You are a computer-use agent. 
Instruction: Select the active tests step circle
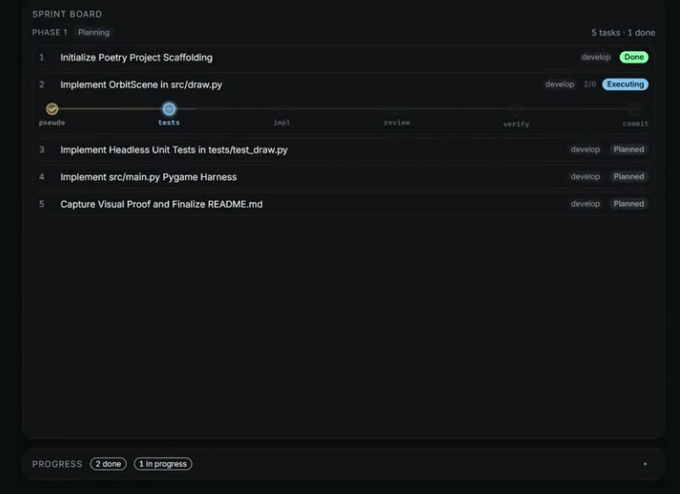pyautogui.click(x=169, y=109)
